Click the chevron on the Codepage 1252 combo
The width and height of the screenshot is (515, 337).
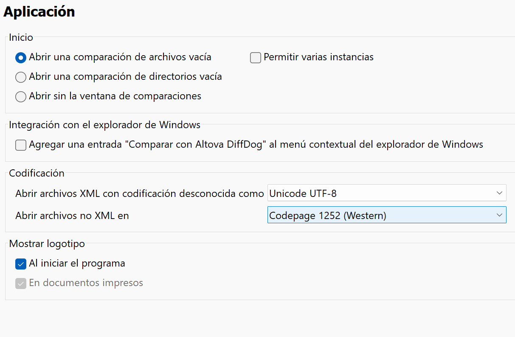[500, 215]
